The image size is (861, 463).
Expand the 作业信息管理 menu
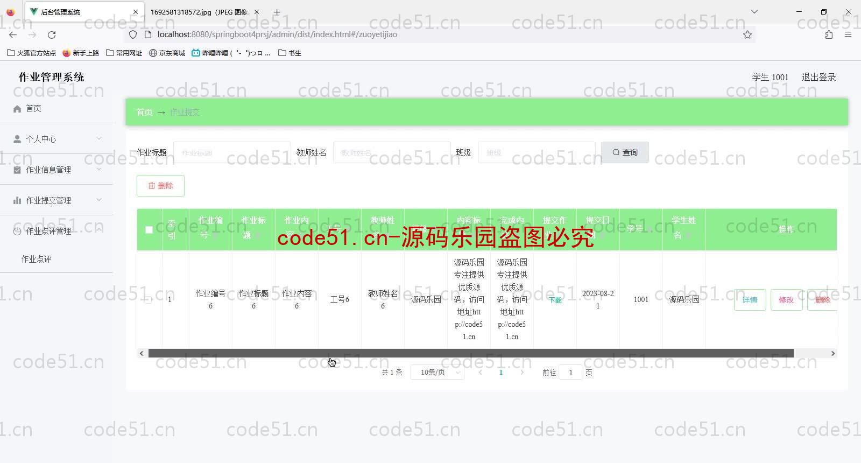point(99,169)
